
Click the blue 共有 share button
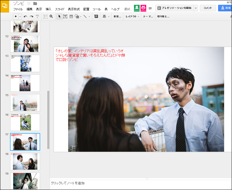(x=225, y=8)
